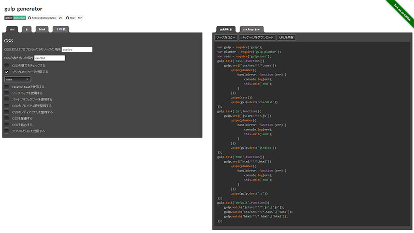Edit the CSS source location field
This screenshot has width=414, height=233.
coord(77,50)
